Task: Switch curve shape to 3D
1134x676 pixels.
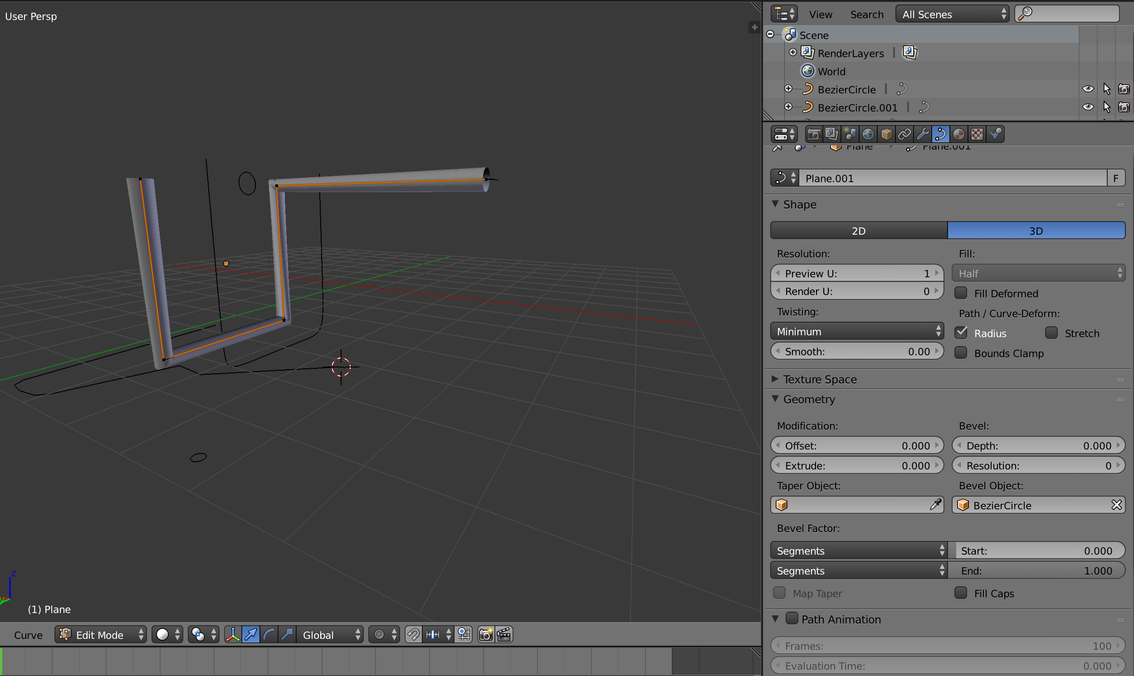Action: tap(1036, 231)
